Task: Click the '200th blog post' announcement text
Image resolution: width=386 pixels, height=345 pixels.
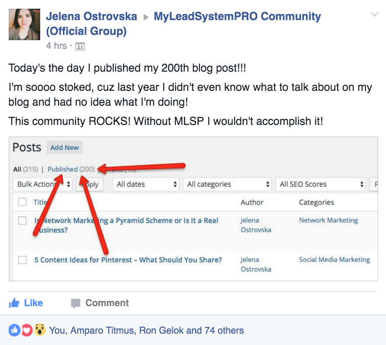Action: 127,68
